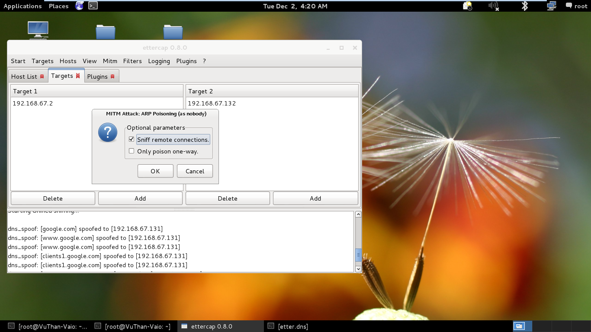Open the Targets menu in the menu bar
The width and height of the screenshot is (591, 332).
tap(42, 61)
